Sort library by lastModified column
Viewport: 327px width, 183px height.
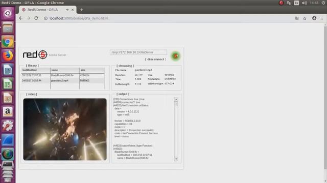click(36, 70)
